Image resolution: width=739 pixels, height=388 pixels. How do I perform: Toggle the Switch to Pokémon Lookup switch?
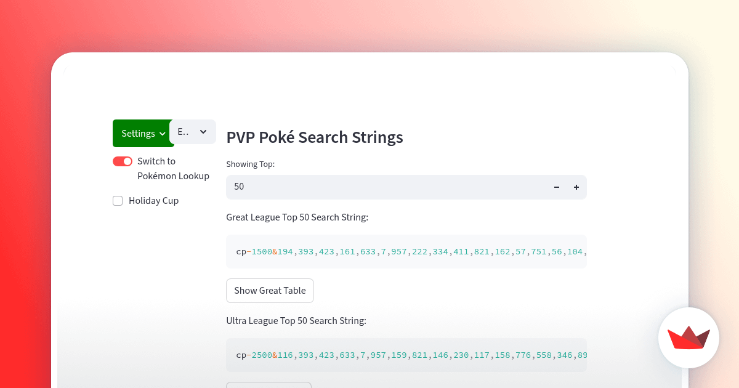pyautogui.click(x=123, y=161)
